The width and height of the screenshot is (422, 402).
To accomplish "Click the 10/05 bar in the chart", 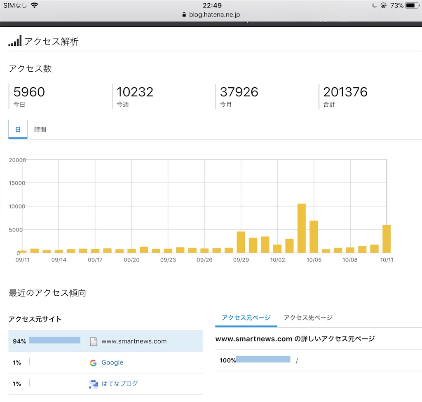I will click(314, 236).
